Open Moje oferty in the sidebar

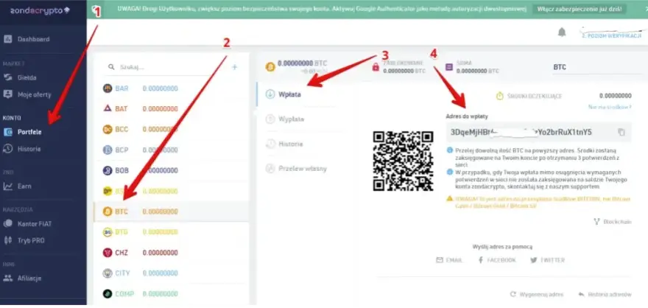28,94
